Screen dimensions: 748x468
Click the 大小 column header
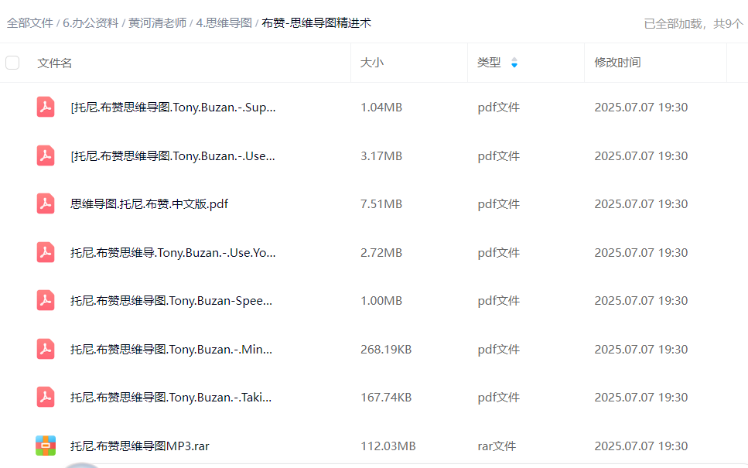(371, 63)
